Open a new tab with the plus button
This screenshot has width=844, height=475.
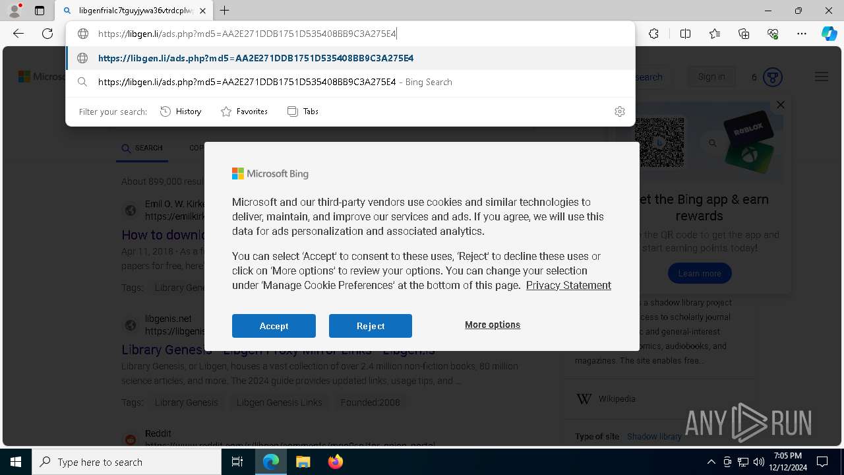point(225,11)
